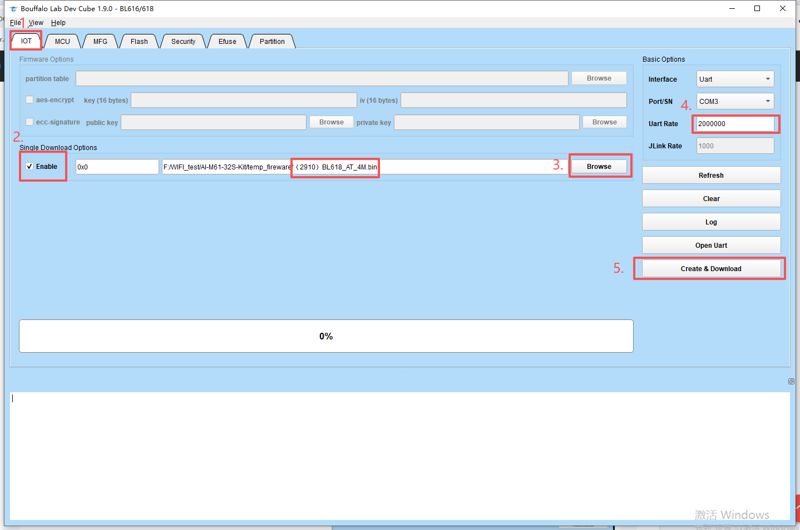
Task: Uncheck the Enable checkbox for single download
Action: [x=29, y=167]
